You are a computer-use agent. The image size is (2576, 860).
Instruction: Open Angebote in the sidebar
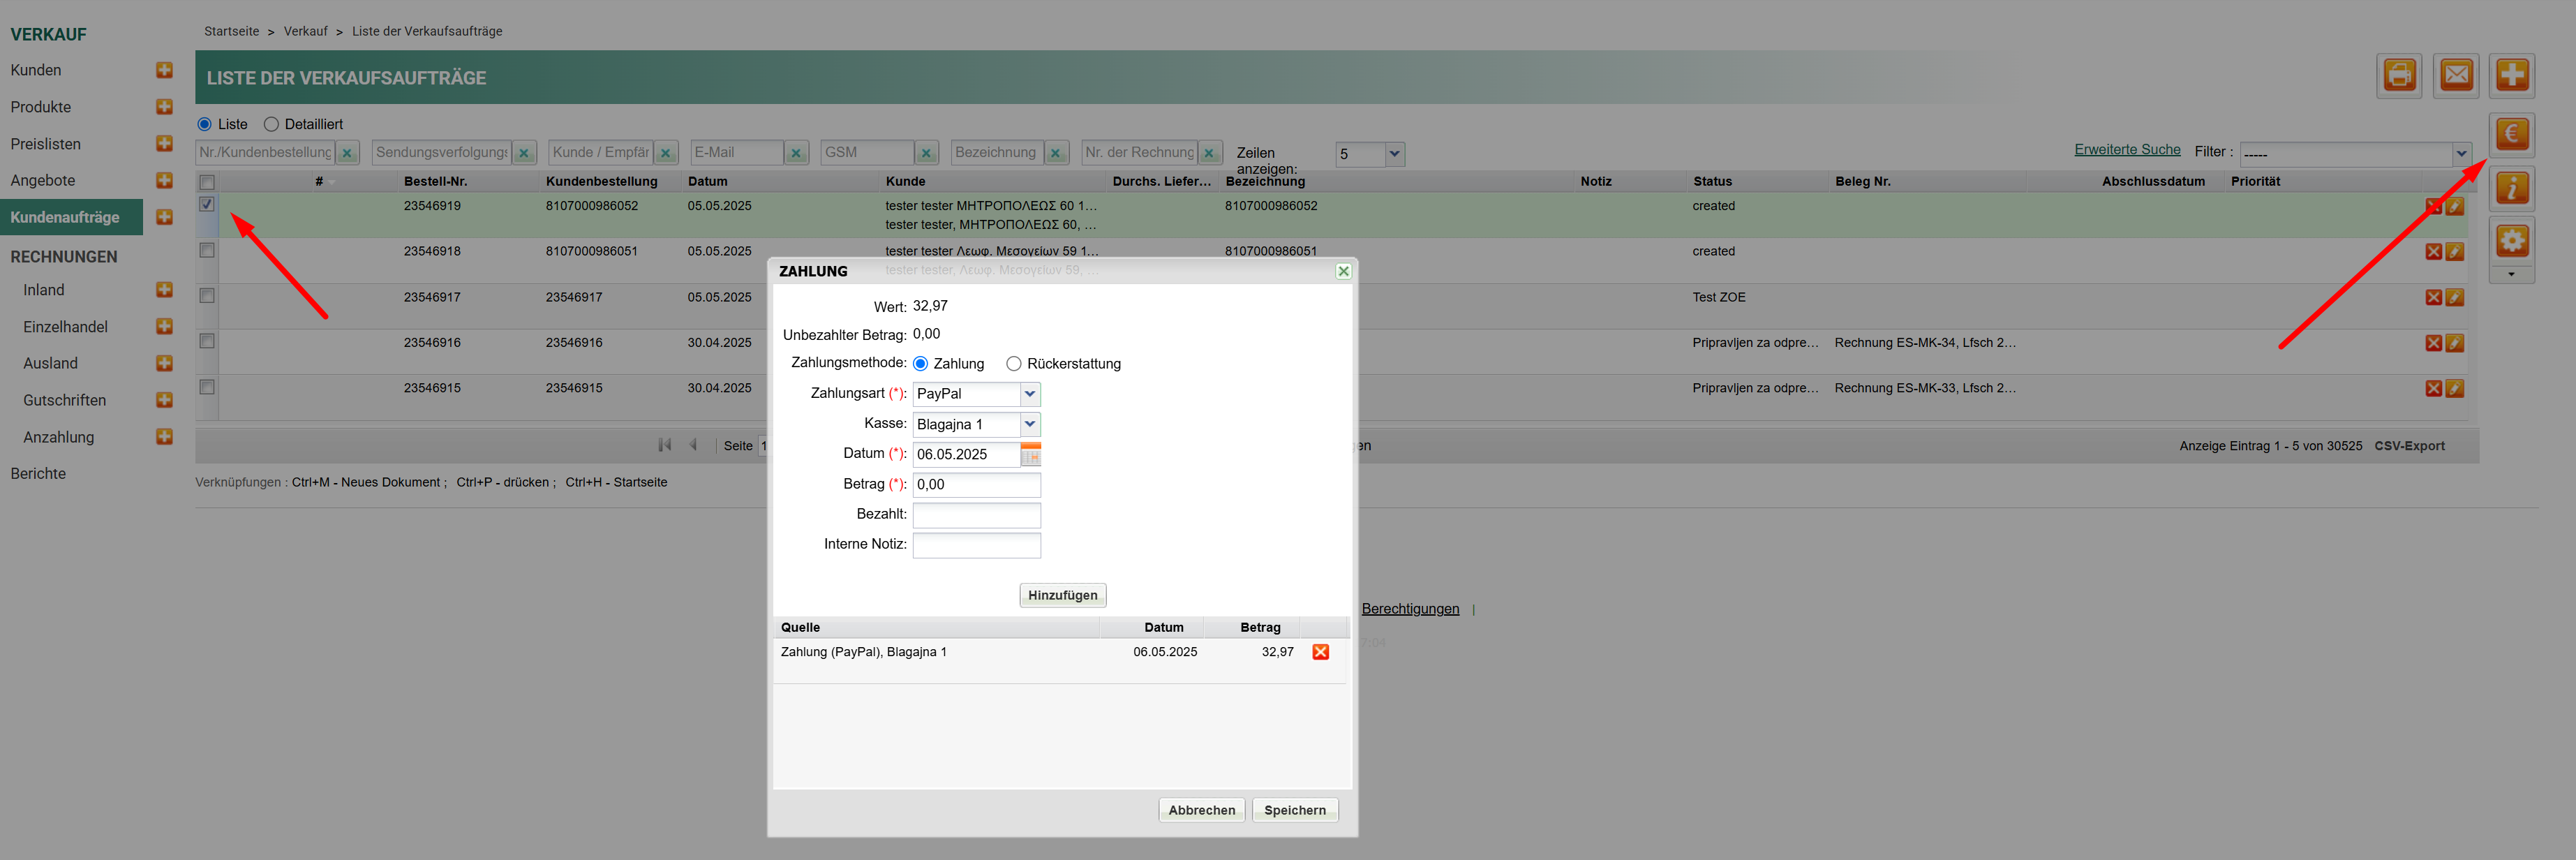click(43, 181)
